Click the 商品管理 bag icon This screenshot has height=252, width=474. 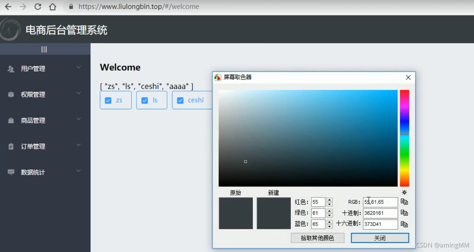point(11,121)
